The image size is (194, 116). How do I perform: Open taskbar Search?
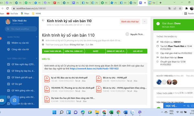(61, 112)
